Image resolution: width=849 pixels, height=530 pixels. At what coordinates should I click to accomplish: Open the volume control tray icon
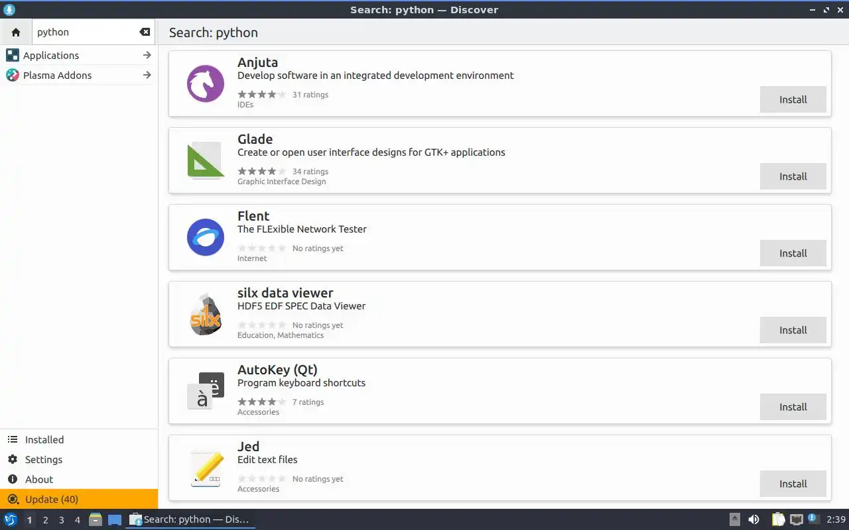pos(753,519)
